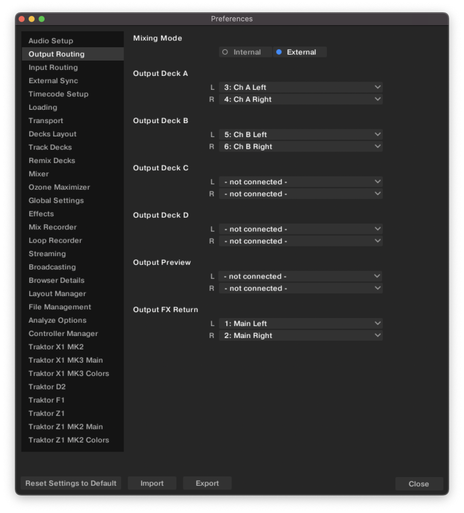Open the Input Routing section
The image size is (464, 513).
(53, 67)
